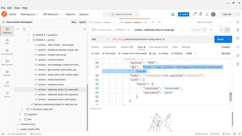The width and height of the screenshot is (242, 136).
Task: Open the Save button arrow dropdown
Action: click(x=205, y=30)
